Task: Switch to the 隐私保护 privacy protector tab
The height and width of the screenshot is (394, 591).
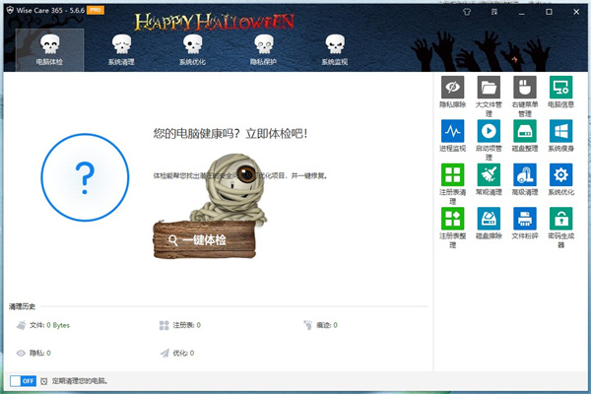Action: coord(263,50)
